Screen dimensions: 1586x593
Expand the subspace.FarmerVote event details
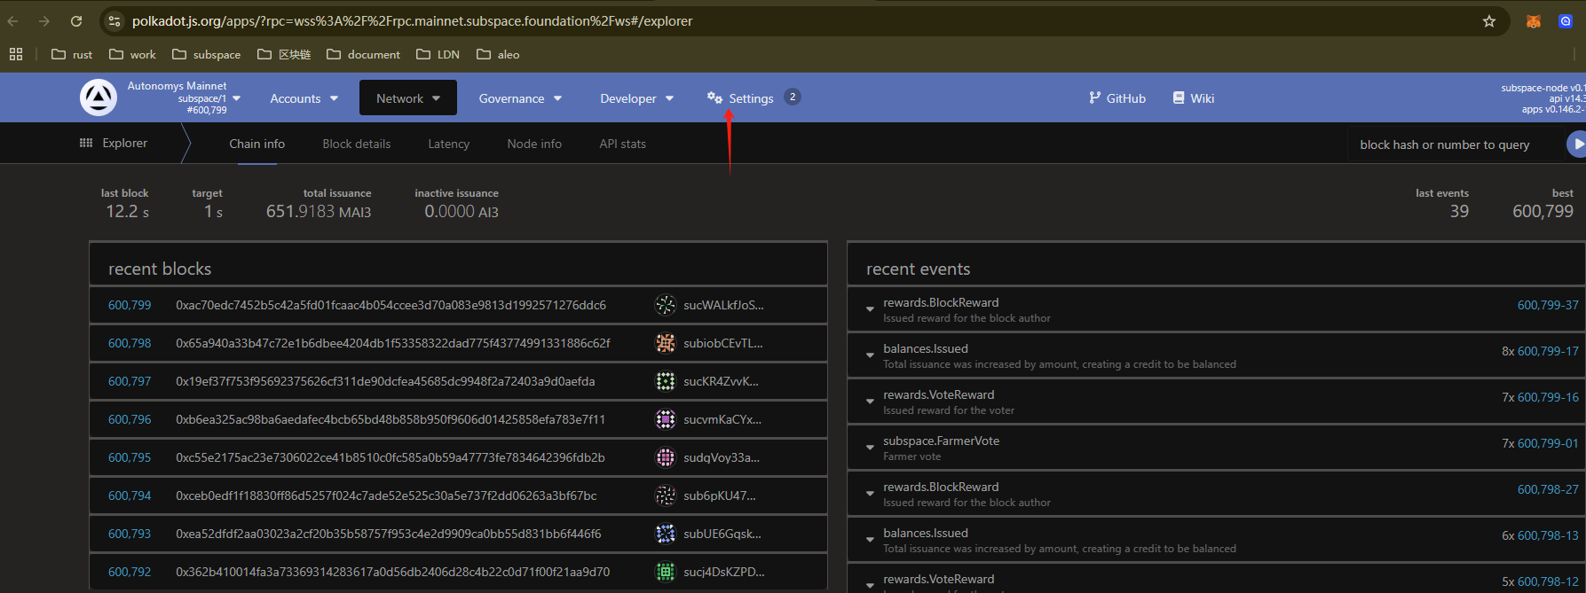click(x=870, y=448)
